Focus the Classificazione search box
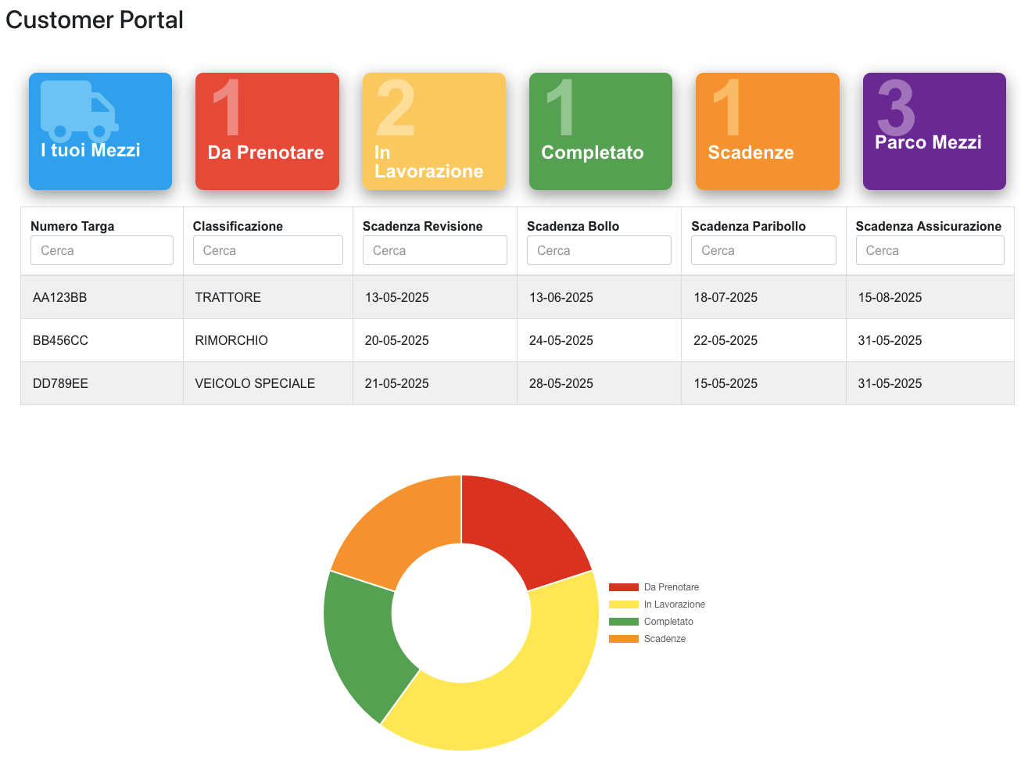The image size is (1021, 764). pos(267,250)
